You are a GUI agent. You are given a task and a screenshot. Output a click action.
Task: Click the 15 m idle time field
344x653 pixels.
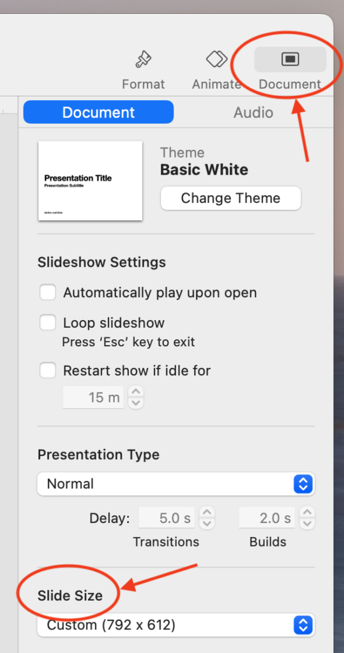click(x=93, y=397)
